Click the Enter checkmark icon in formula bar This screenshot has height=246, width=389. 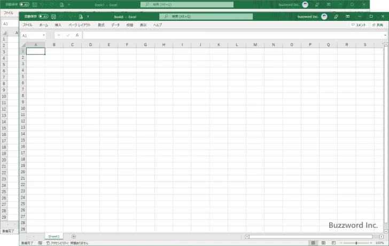[68, 35]
